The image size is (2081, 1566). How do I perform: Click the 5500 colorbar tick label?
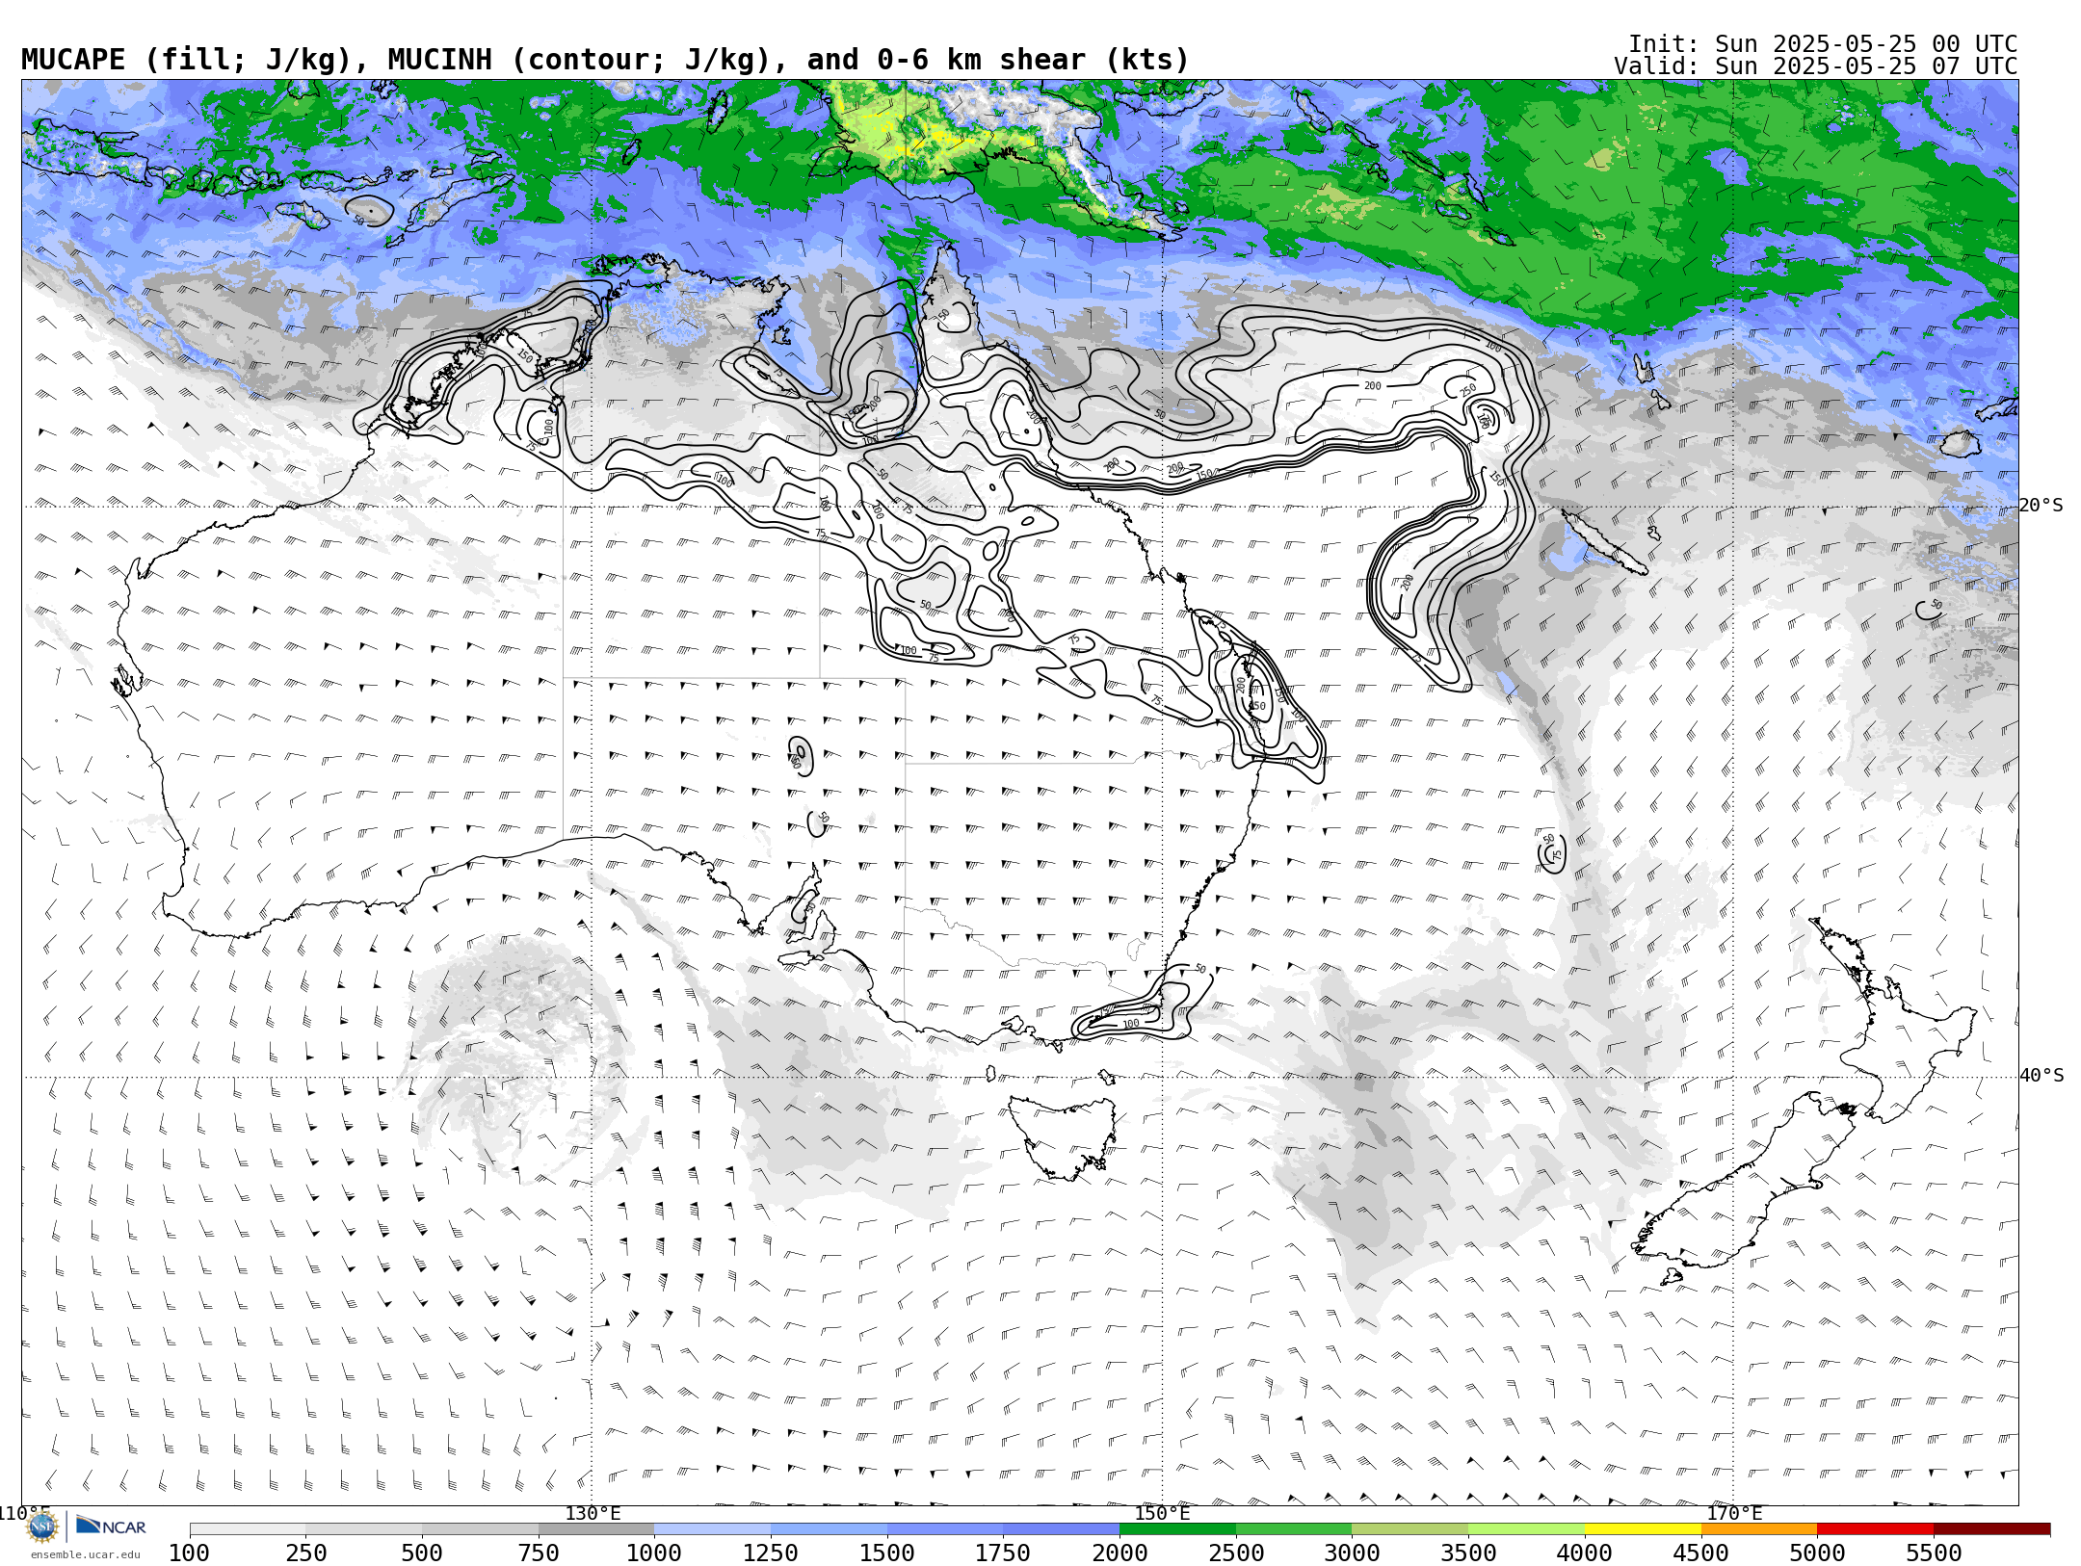tap(1934, 1553)
